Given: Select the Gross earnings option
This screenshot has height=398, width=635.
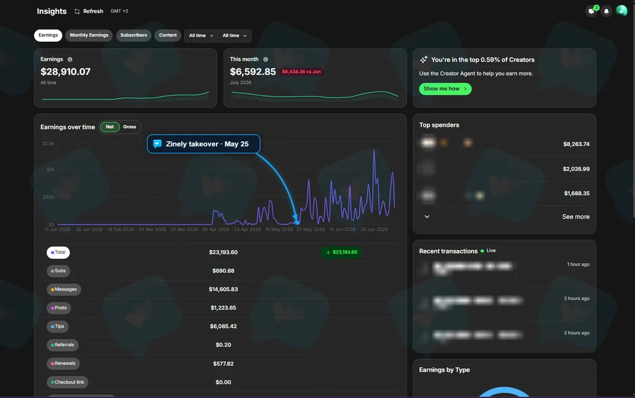Looking at the screenshot, I should click(130, 127).
